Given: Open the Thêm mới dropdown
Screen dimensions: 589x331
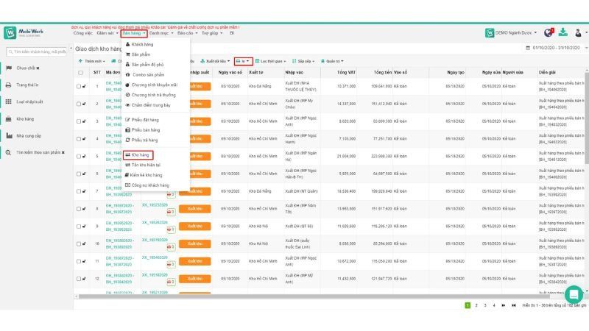Looking at the screenshot, I should point(91,61).
